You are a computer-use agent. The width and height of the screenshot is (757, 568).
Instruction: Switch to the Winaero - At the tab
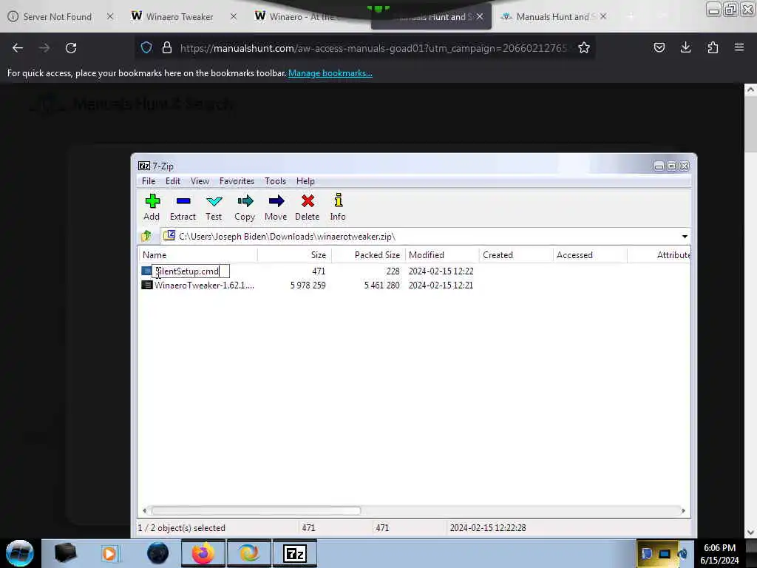tap(302, 16)
